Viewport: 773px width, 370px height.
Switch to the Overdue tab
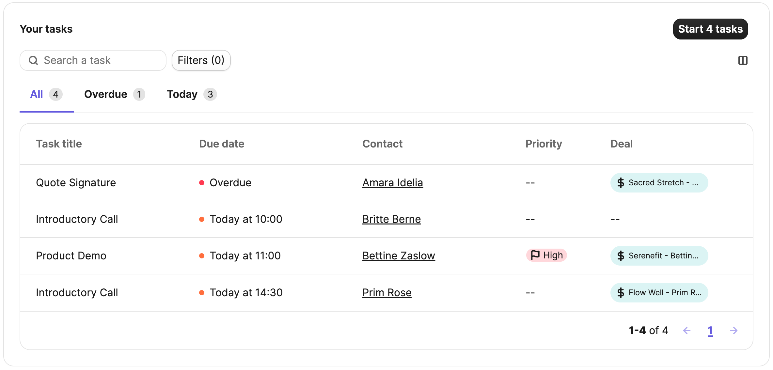tap(115, 94)
